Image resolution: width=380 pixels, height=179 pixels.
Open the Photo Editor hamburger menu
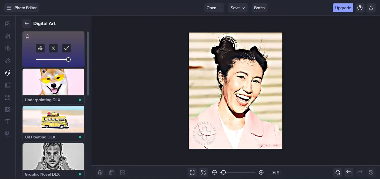[9, 8]
